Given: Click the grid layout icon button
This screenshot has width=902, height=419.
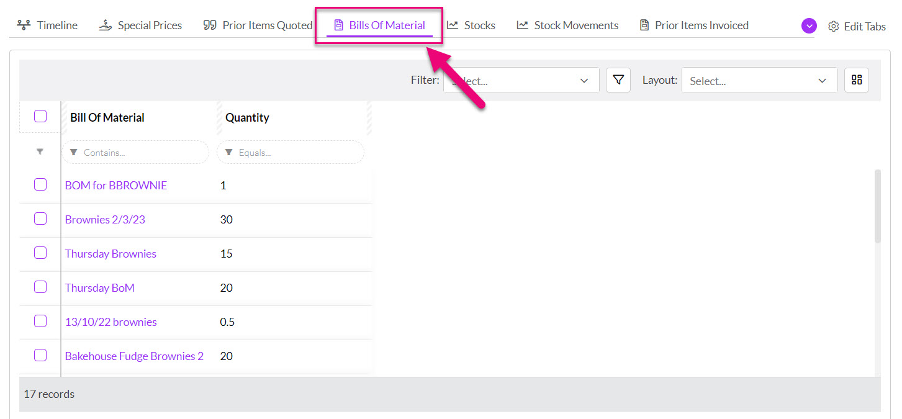Looking at the screenshot, I should (856, 80).
